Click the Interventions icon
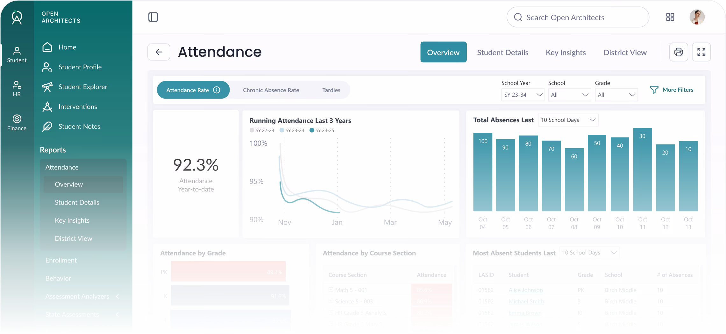Image resolution: width=726 pixels, height=334 pixels. coord(47,107)
